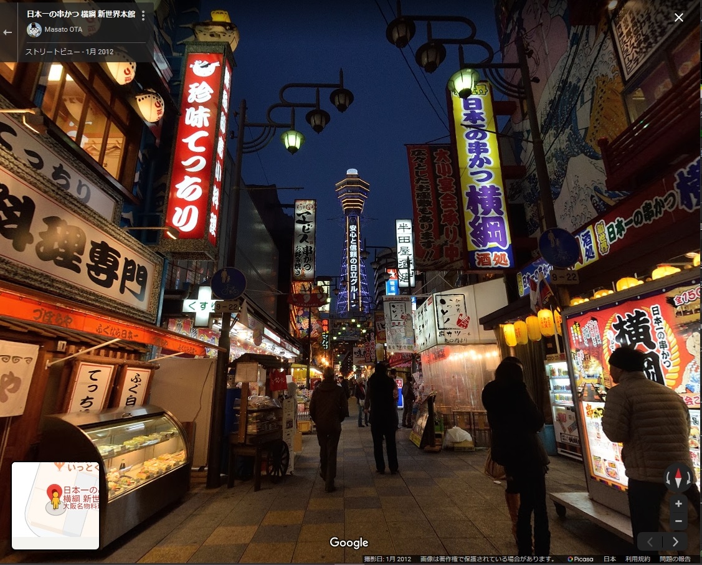
Task: Click 問題の報告 to report a problem
Action: (675, 559)
